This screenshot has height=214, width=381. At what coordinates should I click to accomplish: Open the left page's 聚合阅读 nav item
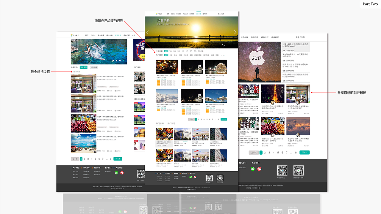101,35
